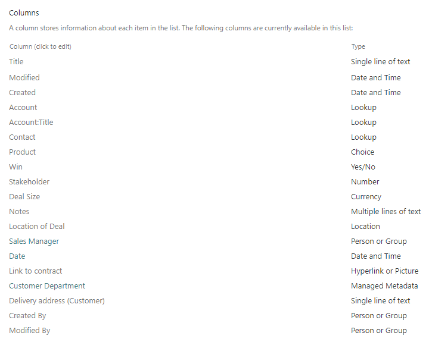Click the Notes column link

(19, 212)
